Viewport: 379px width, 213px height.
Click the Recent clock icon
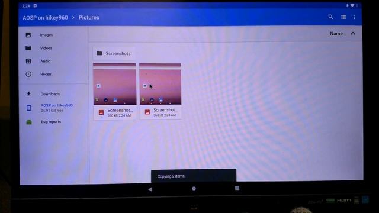coord(28,74)
